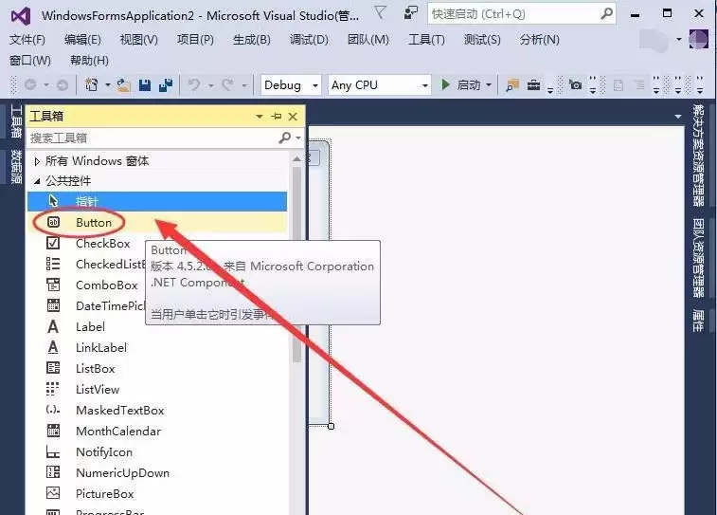Screen dimensions: 717x515
Task: Click the Visual Studio logo icon
Action: click(21, 16)
